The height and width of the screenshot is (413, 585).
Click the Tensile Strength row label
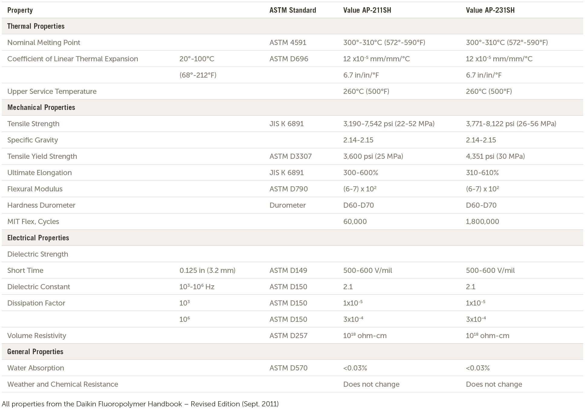[33, 124]
